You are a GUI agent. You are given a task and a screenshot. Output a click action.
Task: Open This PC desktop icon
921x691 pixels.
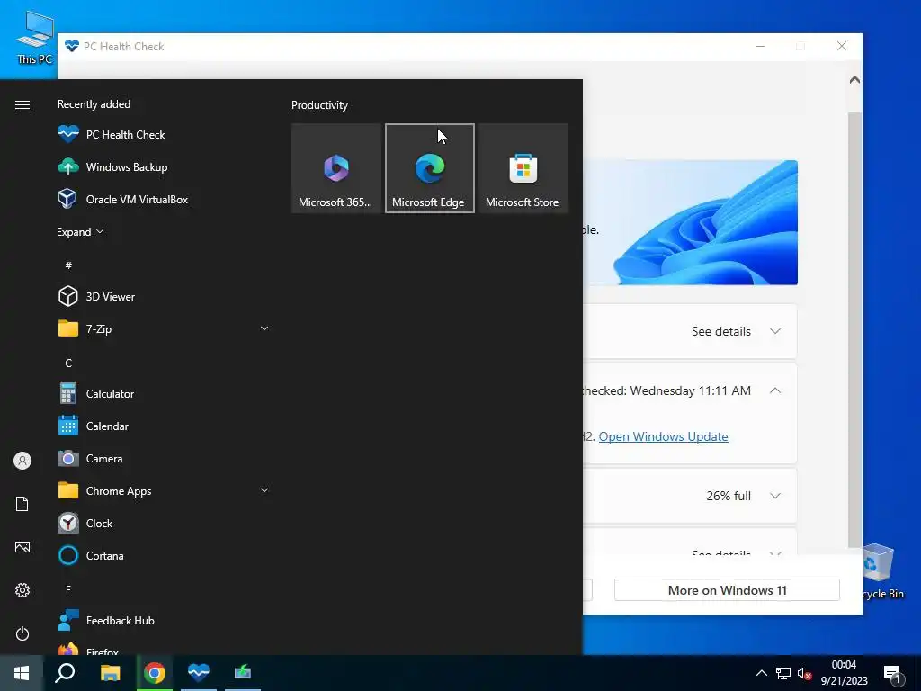pyautogui.click(x=34, y=38)
